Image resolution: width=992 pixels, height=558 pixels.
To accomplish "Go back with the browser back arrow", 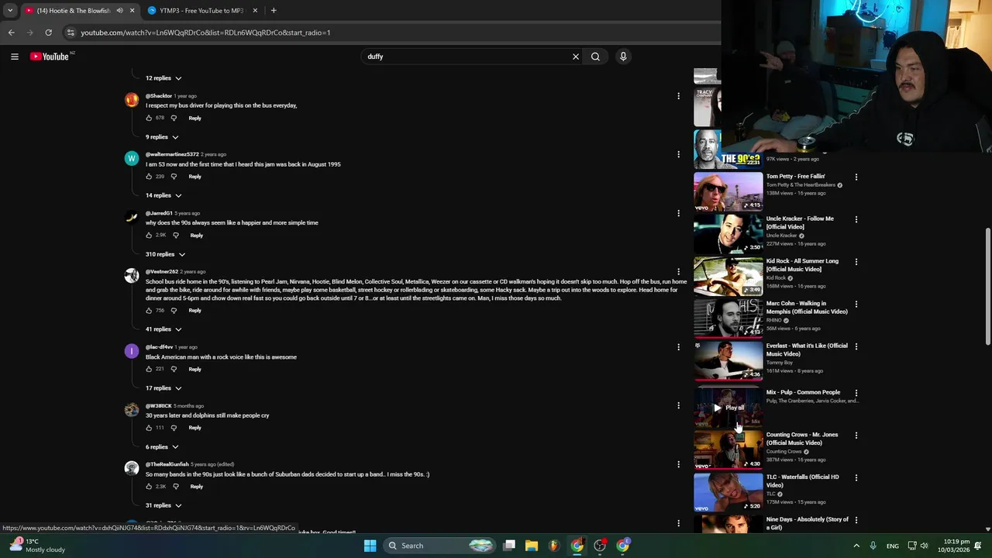I will (x=11, y=33).
